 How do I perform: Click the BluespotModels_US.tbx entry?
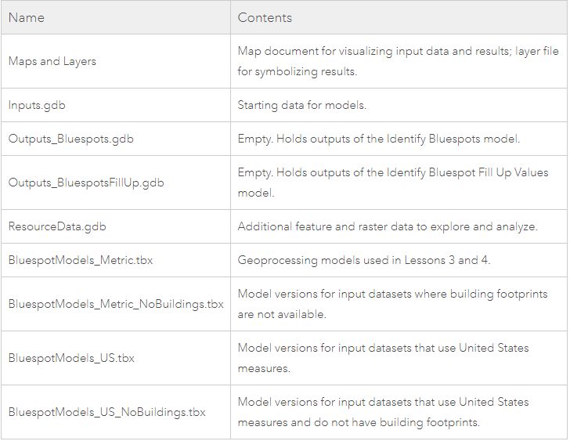71,358
